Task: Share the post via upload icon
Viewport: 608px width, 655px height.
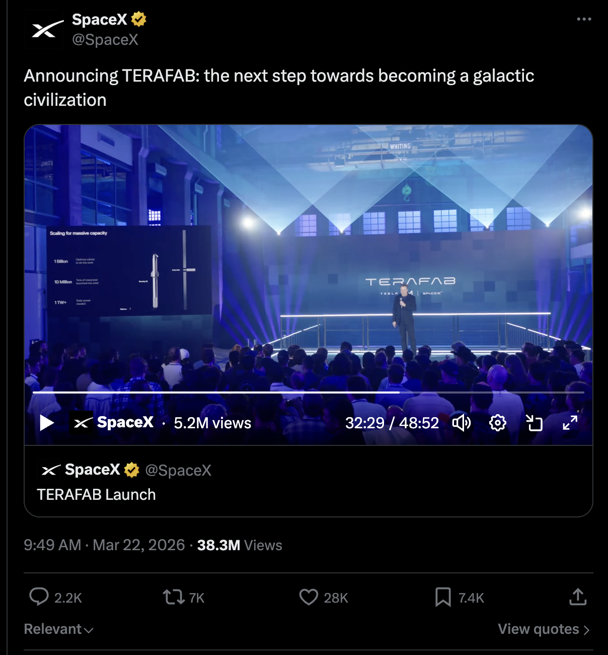Action: [x=578, y=597]
